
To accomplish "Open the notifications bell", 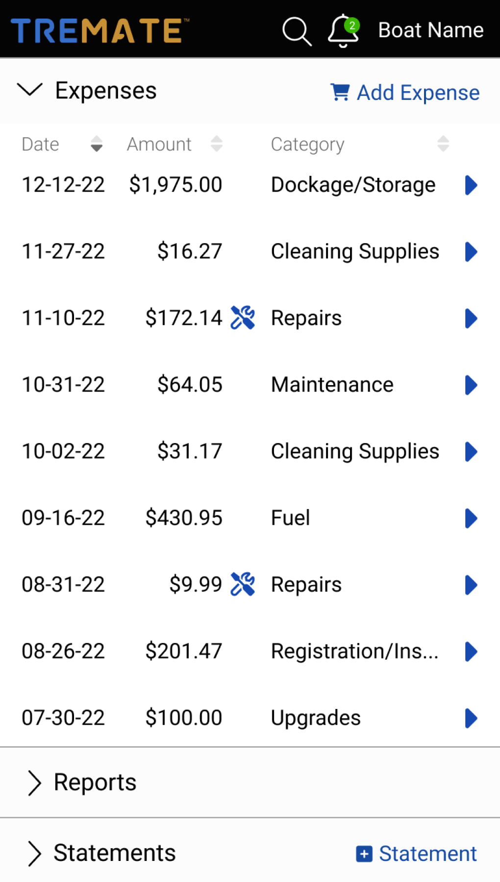I will click(x=343, y=30).
